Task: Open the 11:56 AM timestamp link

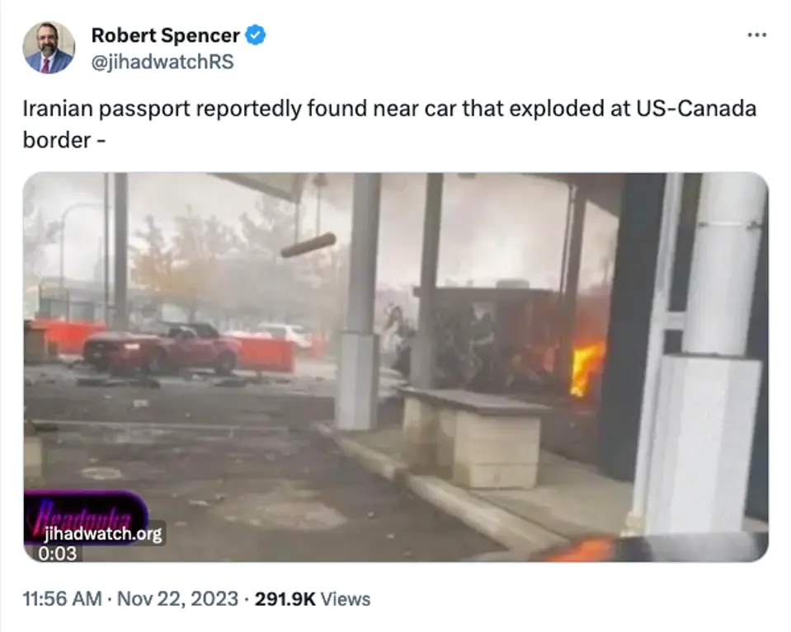Action: (62, 599)
